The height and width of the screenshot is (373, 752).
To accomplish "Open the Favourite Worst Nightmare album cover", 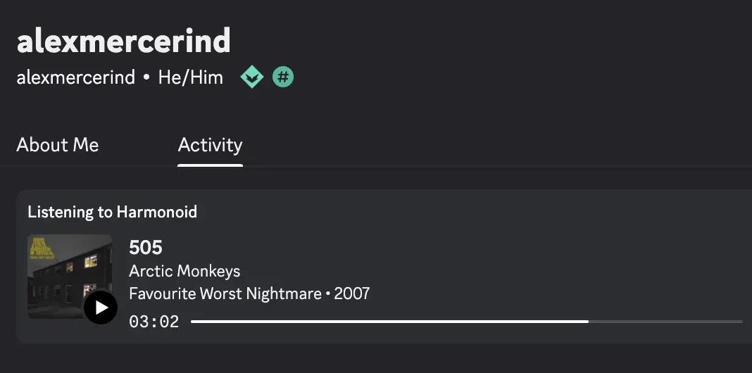I will (70, 277).
